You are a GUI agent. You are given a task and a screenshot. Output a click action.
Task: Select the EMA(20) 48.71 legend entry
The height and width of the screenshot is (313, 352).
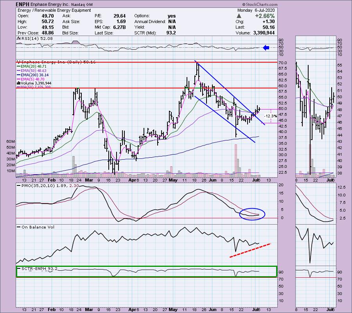[x=32, y=67]
